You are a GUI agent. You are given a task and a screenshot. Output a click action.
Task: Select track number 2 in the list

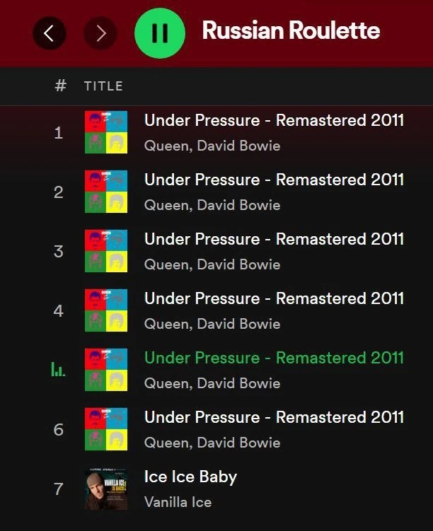point(58,192)
